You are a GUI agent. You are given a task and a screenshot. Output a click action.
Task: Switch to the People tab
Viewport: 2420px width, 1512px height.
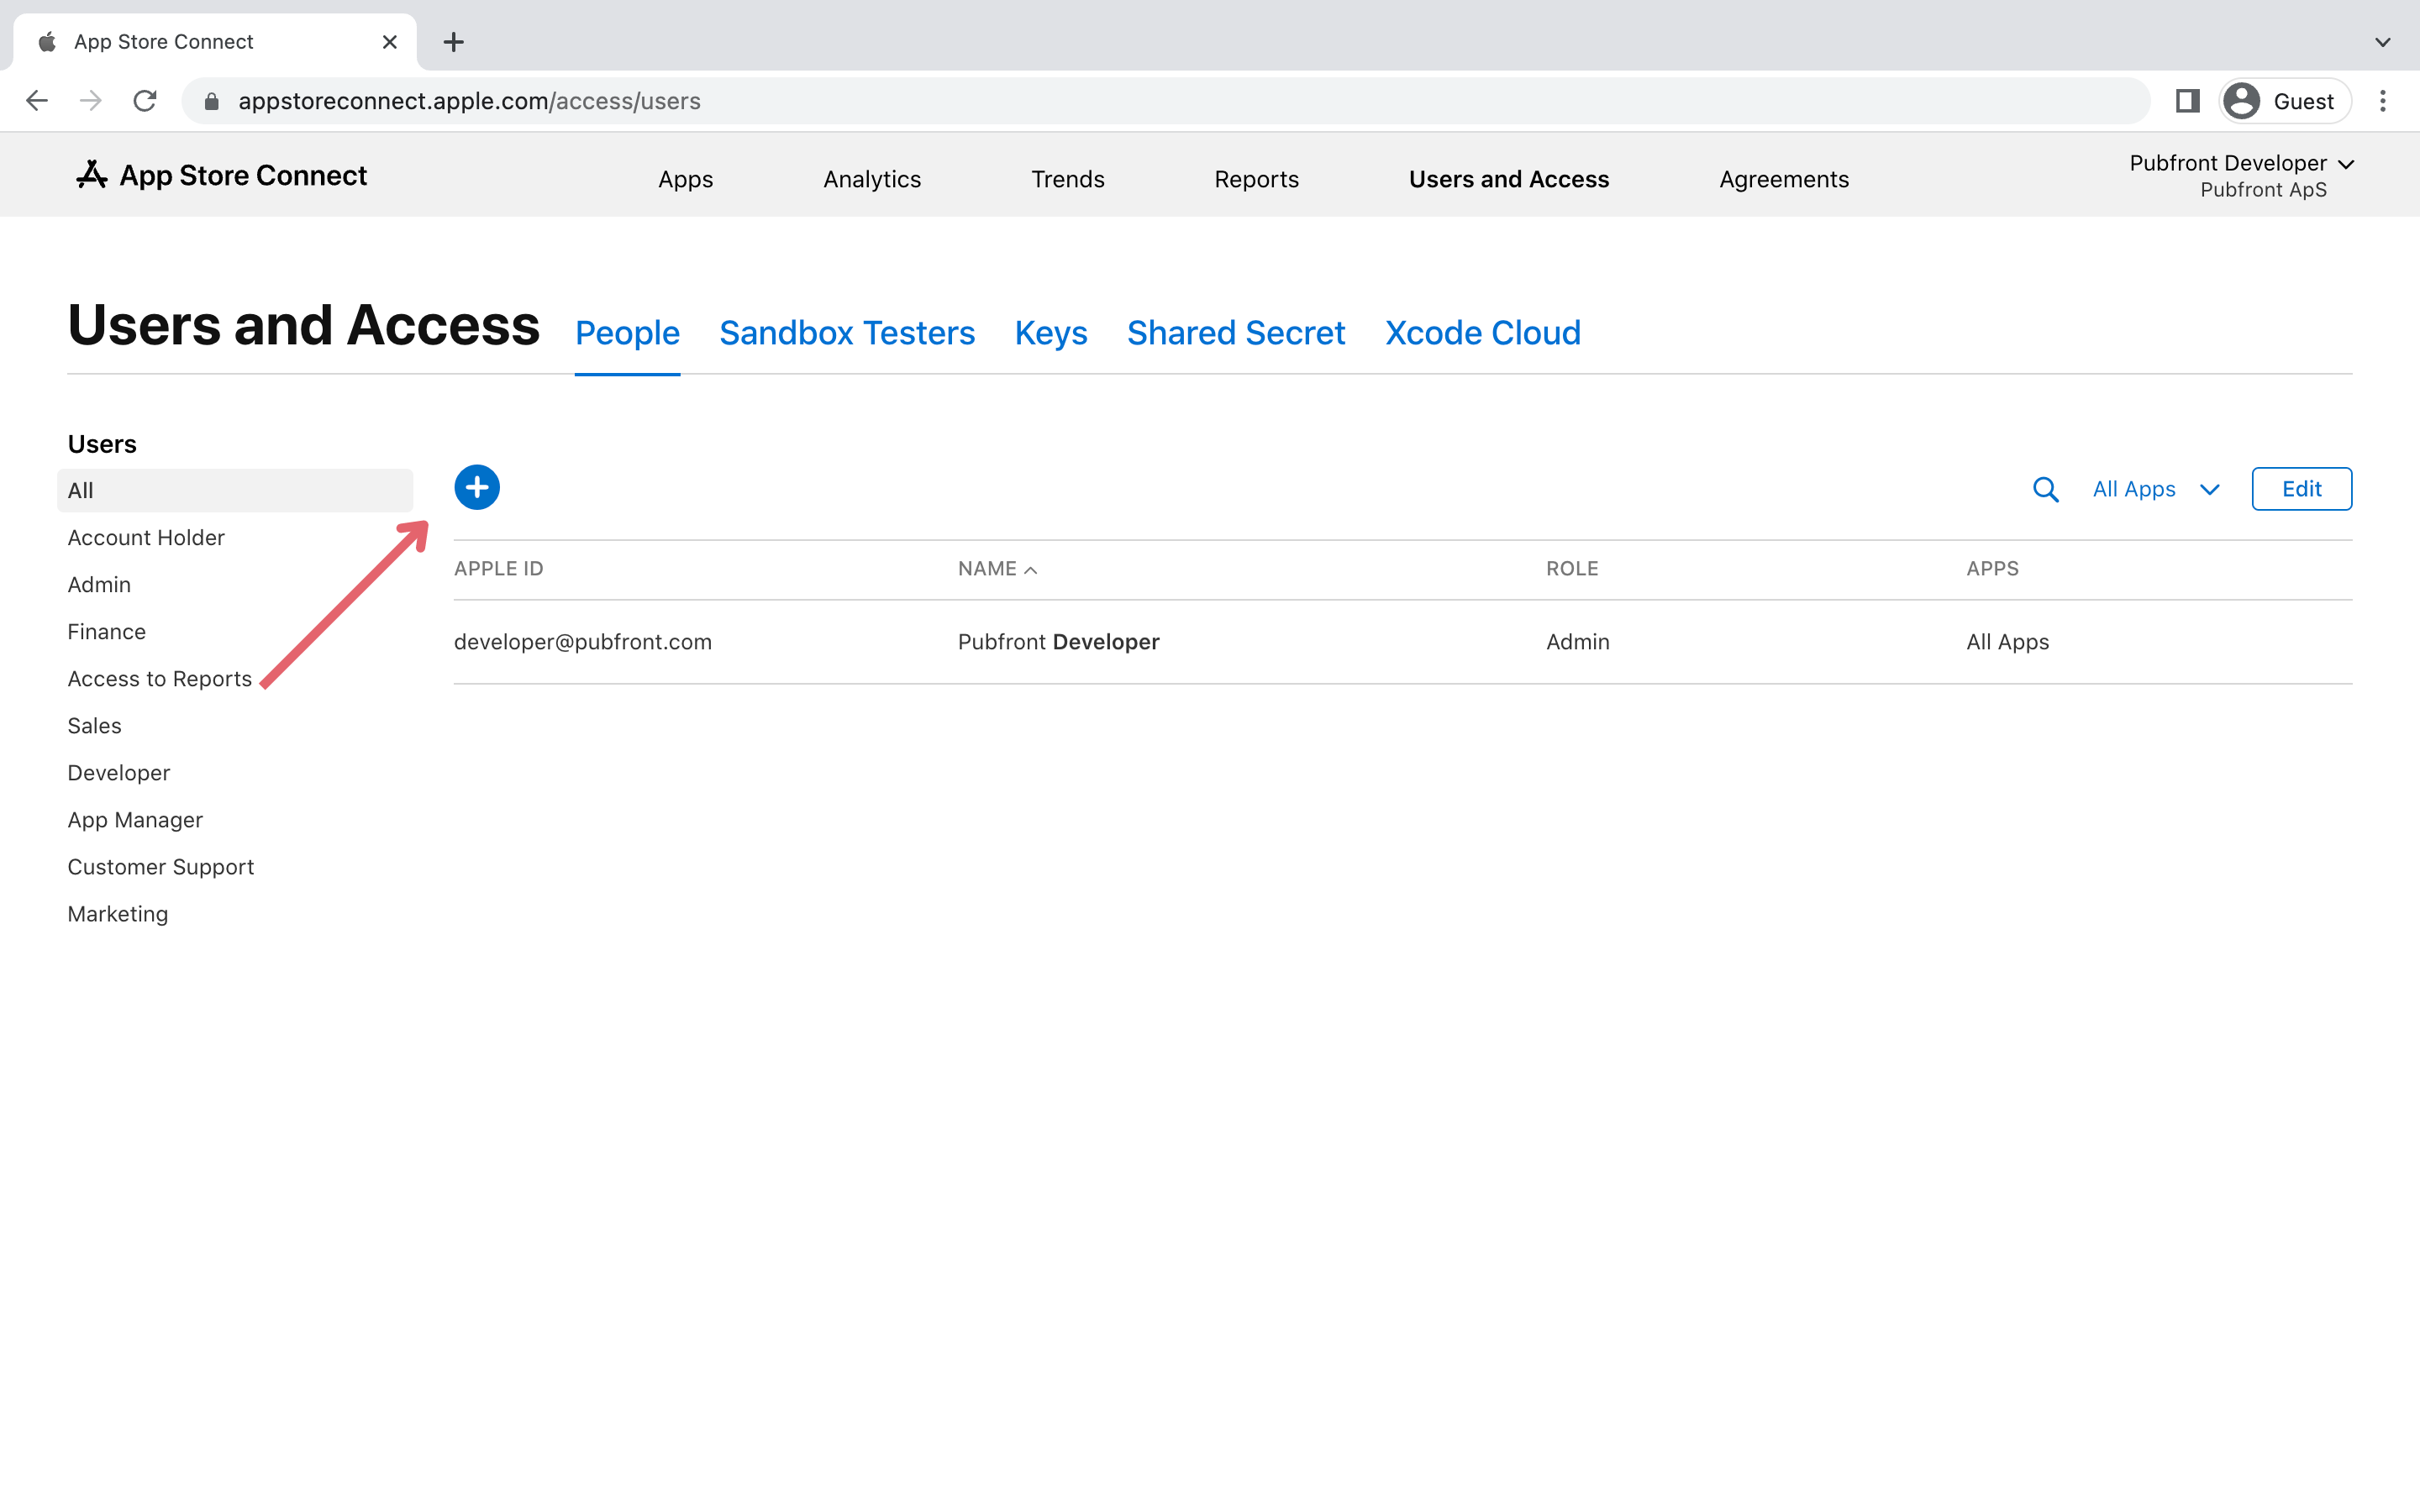pos(627,333)
